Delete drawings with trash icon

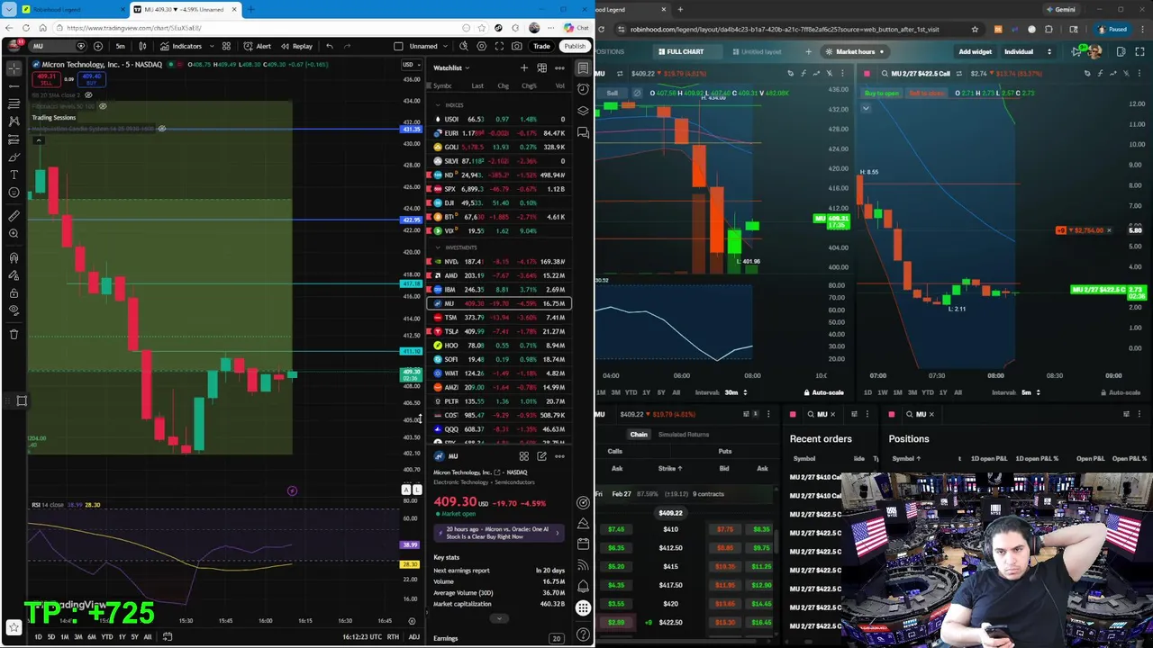click(14, 334)
